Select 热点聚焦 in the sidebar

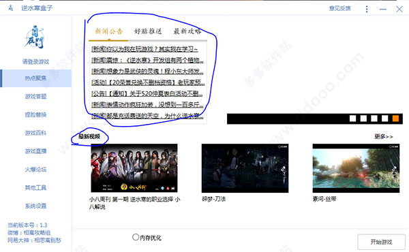click(x=35, y=78)
